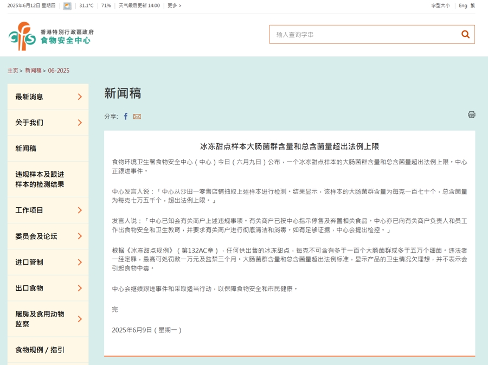Expand the 委员会及论坛 submenu arrow
488x365 pixels.
click(80, 236)
